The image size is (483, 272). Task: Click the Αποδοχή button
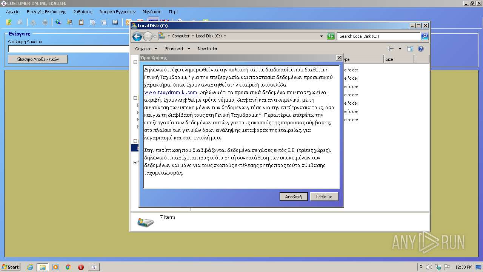(x=294, y=197)
